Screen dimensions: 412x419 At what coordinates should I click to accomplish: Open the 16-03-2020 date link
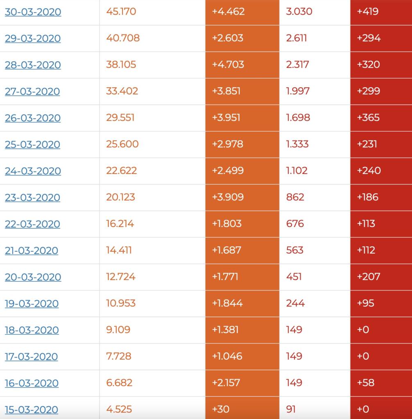[32, 383]
